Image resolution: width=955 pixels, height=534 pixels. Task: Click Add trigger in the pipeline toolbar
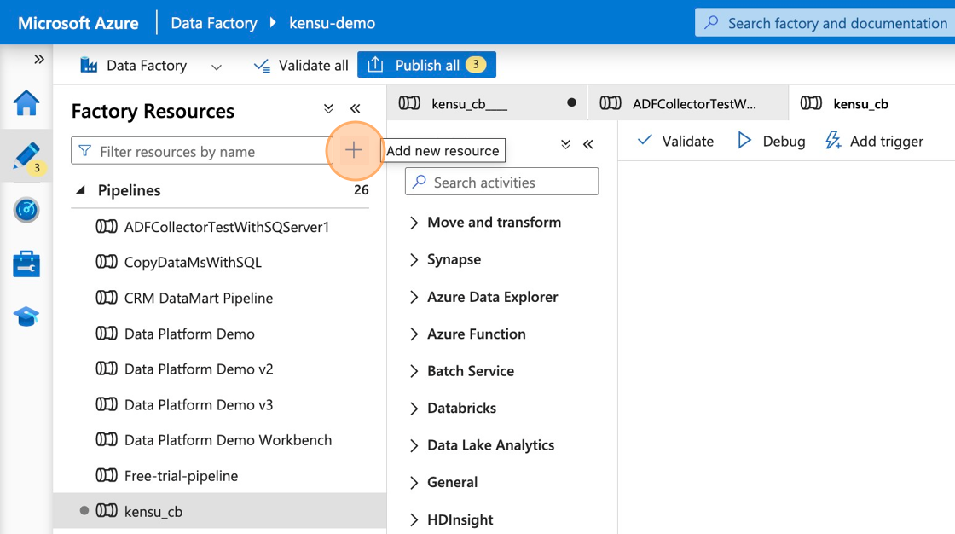(x=874, y=141)
